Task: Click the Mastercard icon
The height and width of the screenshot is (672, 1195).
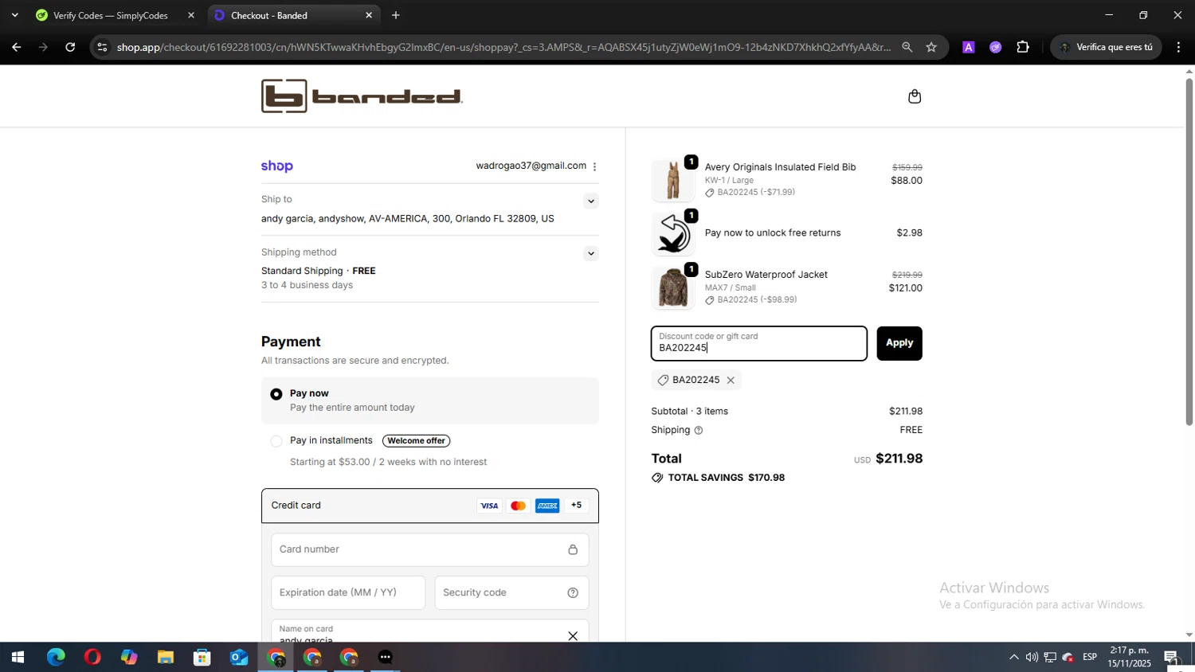Action: pos(518,506)
